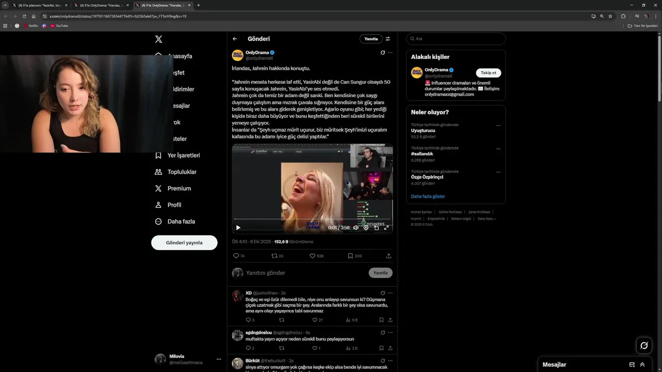
Task: Open Chrome three-dot menu
Action: point(656,16)
